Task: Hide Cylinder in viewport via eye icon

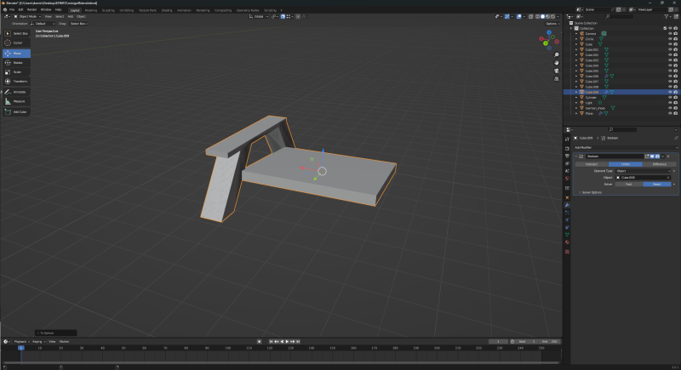Action: tap(670, 98)
